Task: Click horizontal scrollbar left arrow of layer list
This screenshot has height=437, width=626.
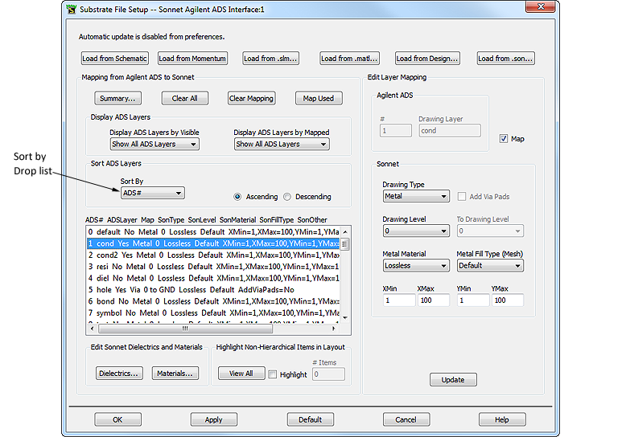Action: point(93,329)
